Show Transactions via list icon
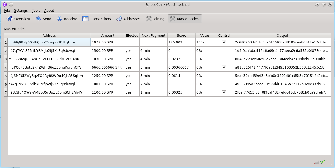Image resolution: width=335 pixels, height=168 pixels. coord(85,19)
